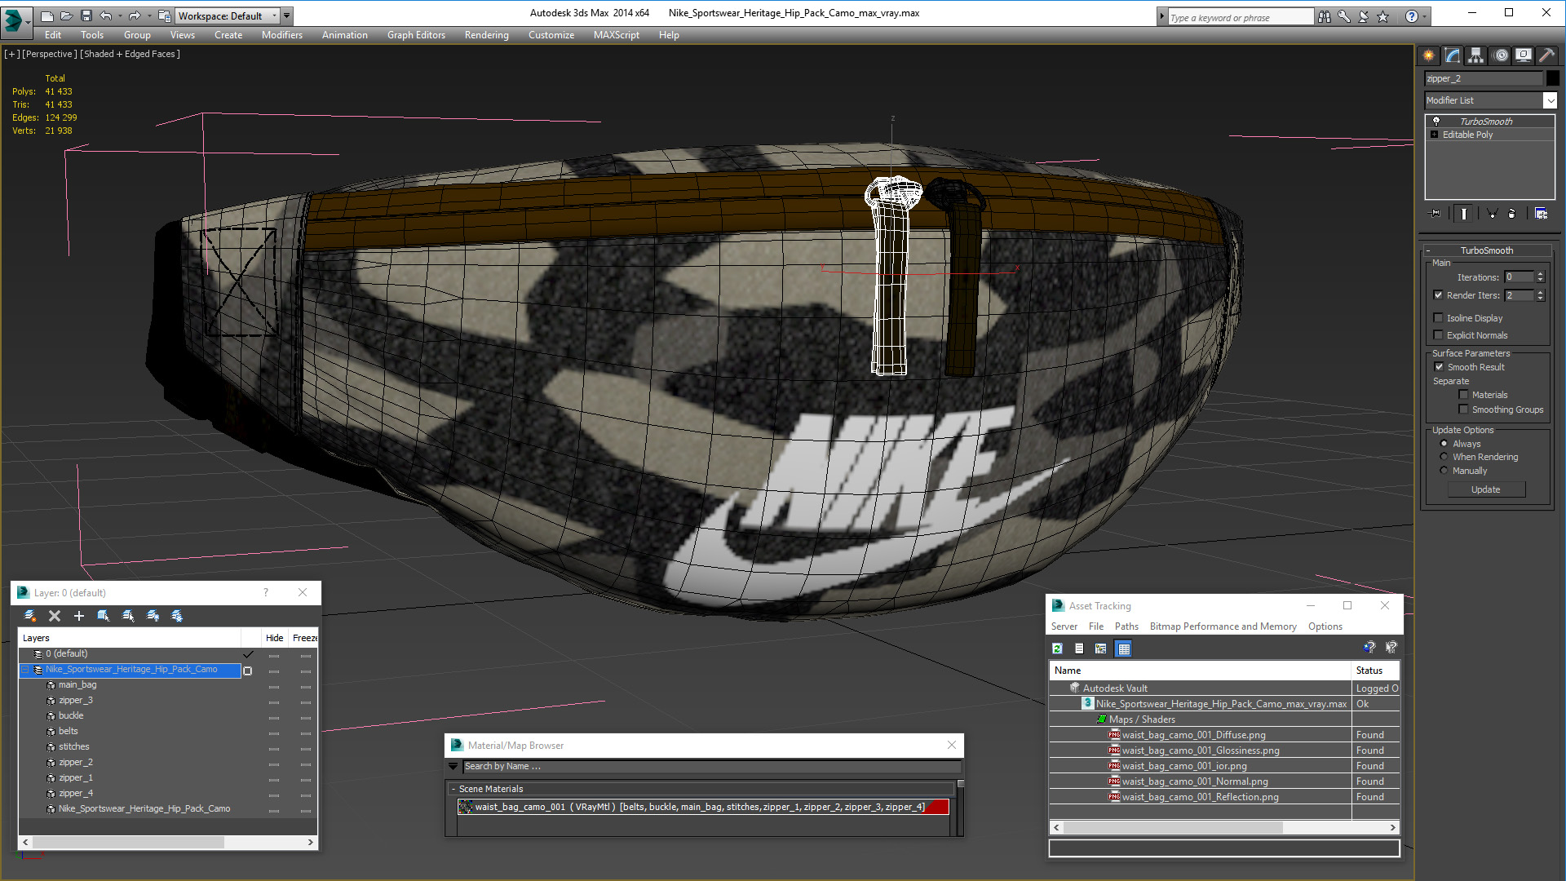
Task: Click Delete Layer X icon in Layer dialog
Action: [55, 616]
